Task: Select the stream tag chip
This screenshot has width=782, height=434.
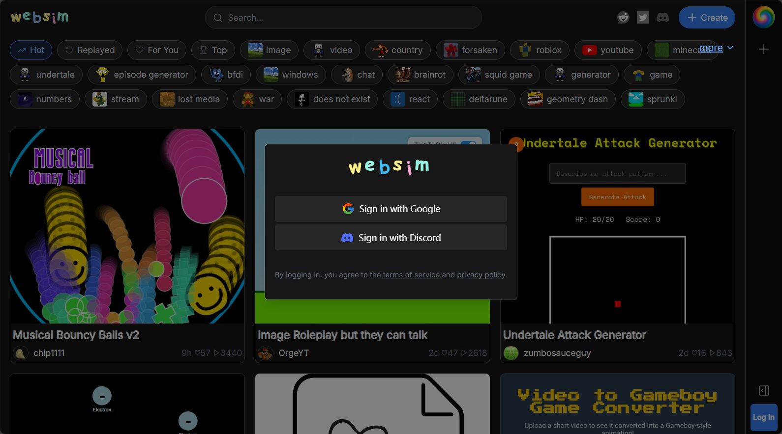Action: [x=116, y=99]
